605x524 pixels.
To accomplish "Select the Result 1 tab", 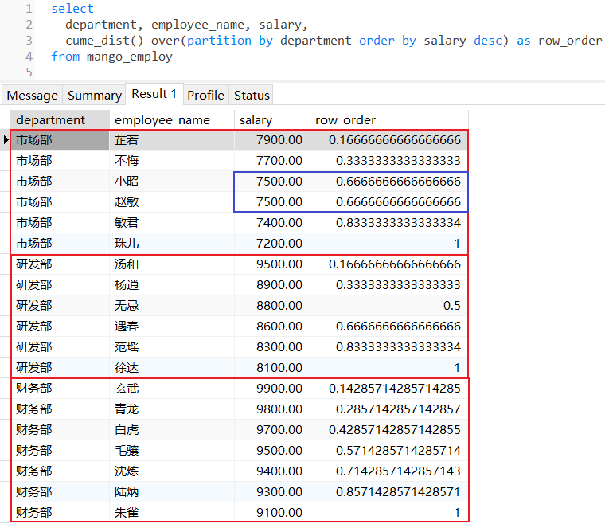I will (x=154, y=94).
